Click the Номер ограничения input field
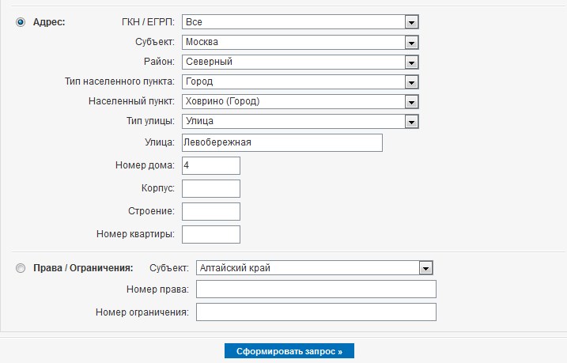 pos(316,312)
